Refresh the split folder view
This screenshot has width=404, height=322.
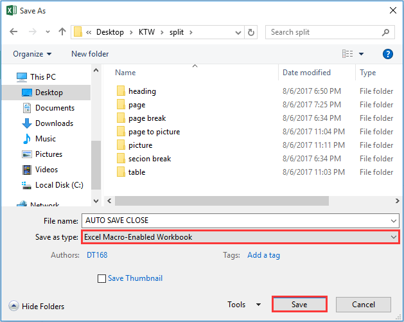(x=252, y=32)
